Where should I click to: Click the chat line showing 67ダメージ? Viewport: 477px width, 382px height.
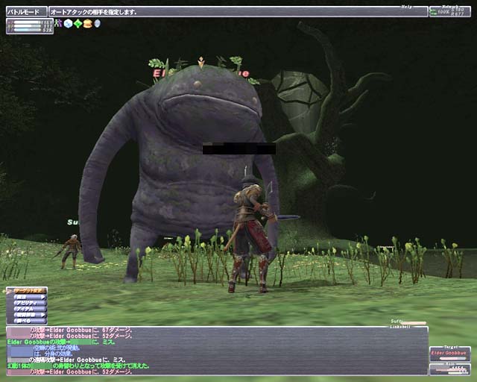coord(69,330)
